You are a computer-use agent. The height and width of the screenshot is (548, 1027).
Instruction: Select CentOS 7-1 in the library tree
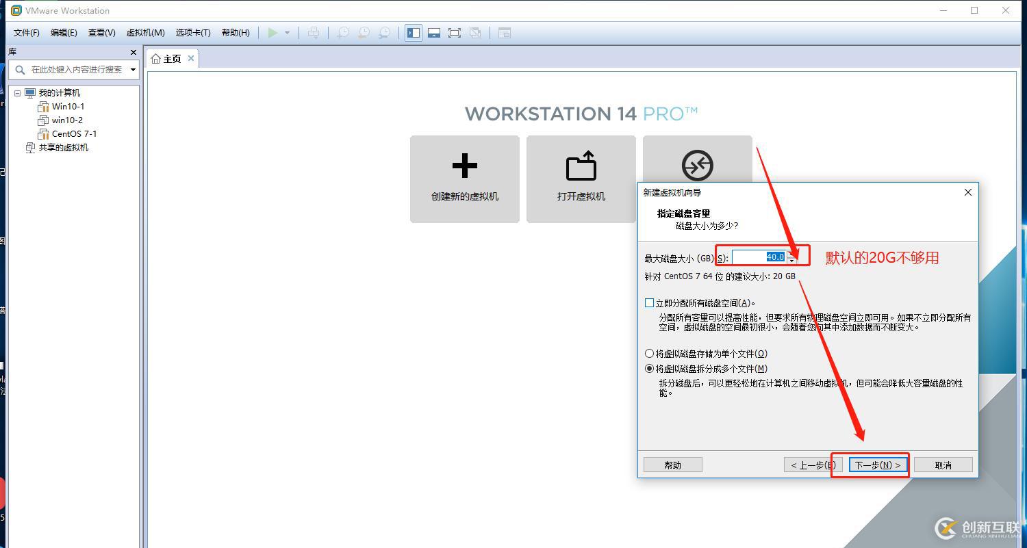point(75,134)
